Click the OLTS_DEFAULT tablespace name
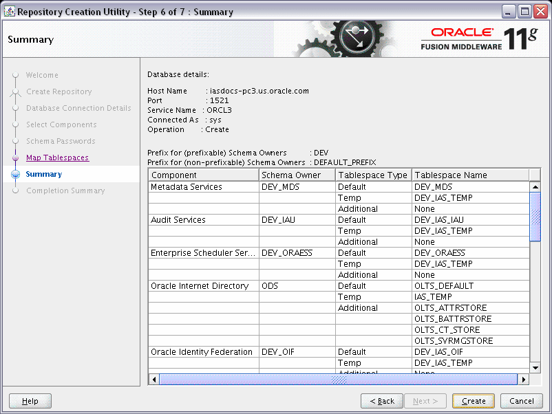 coord(471,286)
